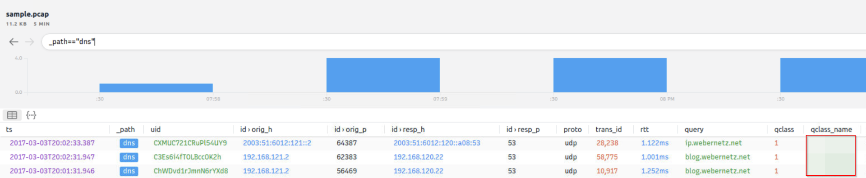This screenshot has width=866, height=178.
Task: Click the id › orig_p column header
Action: click(350, 129)
